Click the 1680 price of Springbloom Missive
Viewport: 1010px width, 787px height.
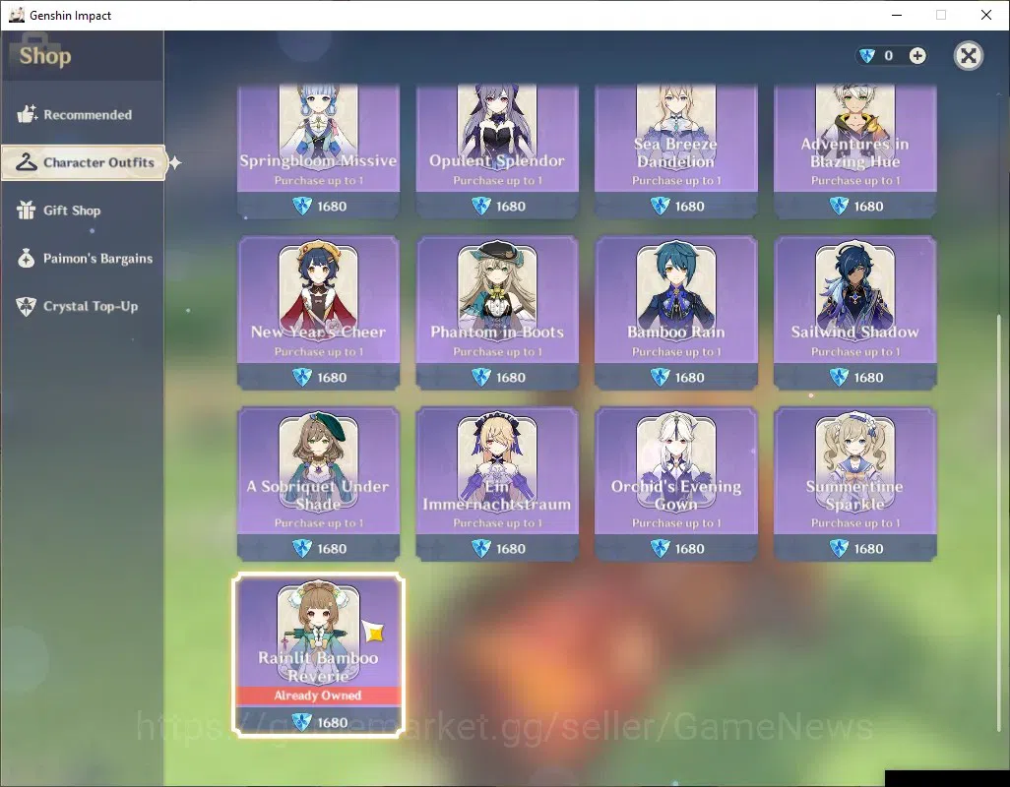[332, 207]
